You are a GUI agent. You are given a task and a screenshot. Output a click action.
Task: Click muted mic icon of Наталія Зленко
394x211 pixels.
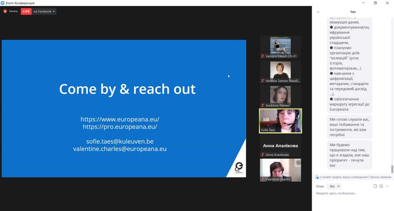[x=262, y=81]
